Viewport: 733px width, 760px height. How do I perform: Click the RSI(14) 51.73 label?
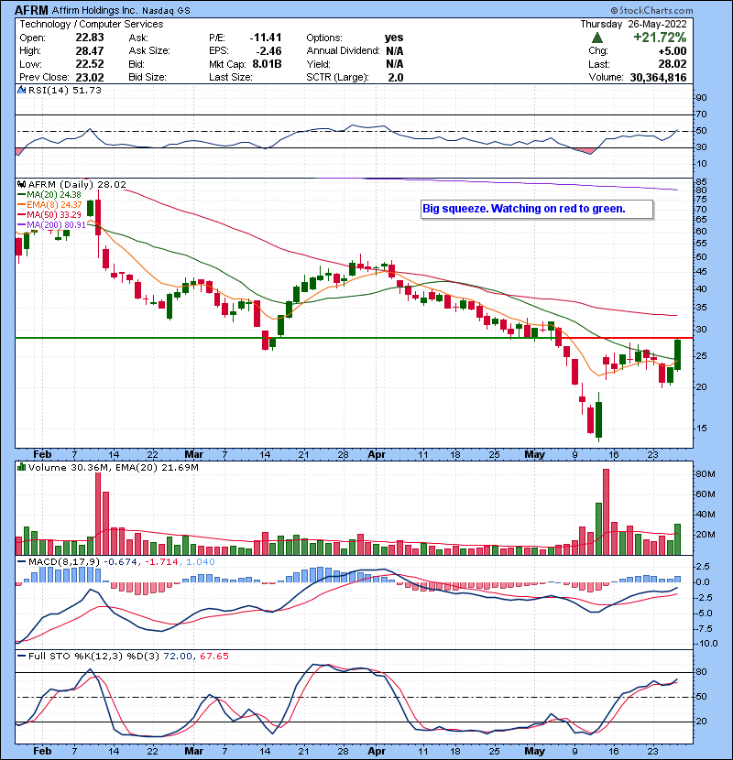pos(64,90)
